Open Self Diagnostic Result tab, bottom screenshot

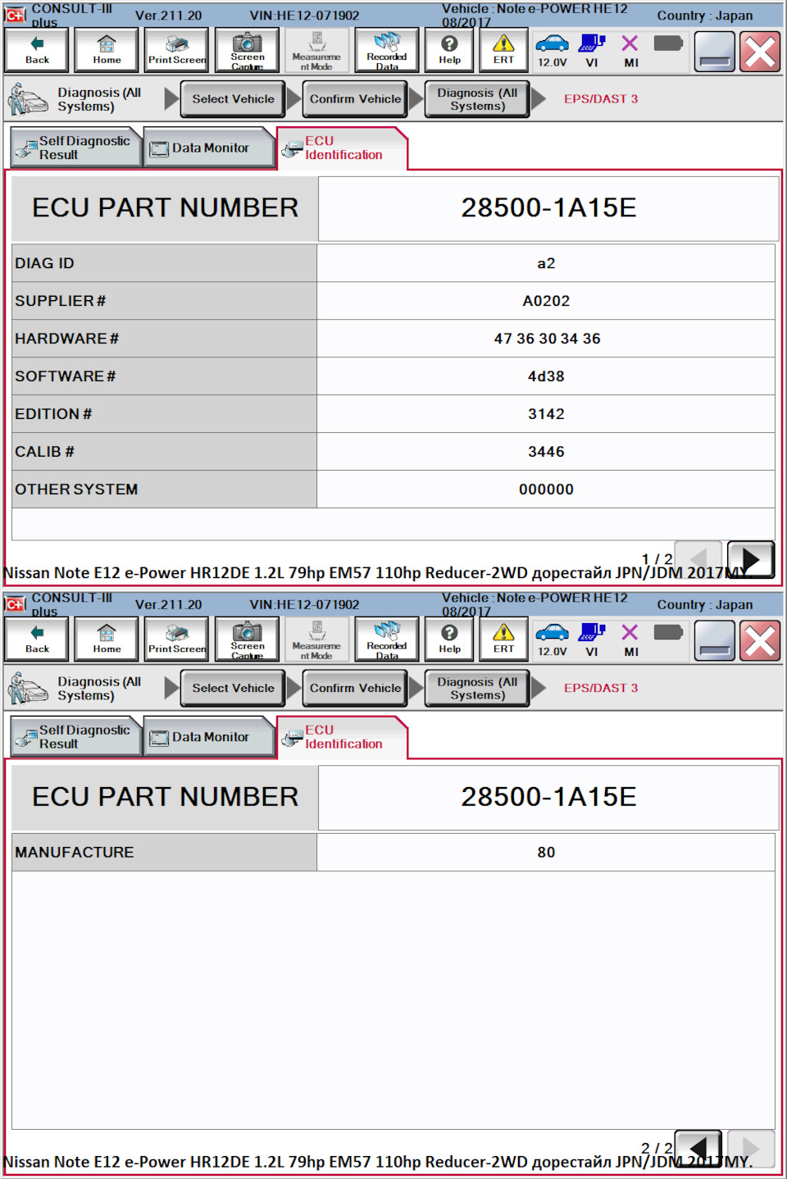75,737
